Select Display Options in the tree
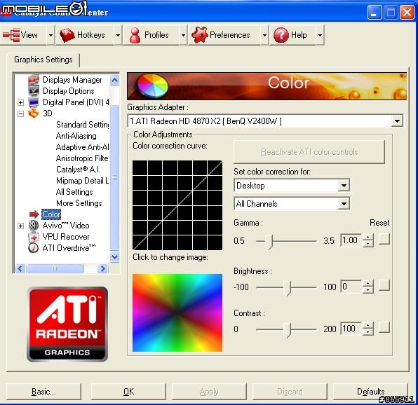This screenshot has height=405, width=418. click(x=69, y=91)
